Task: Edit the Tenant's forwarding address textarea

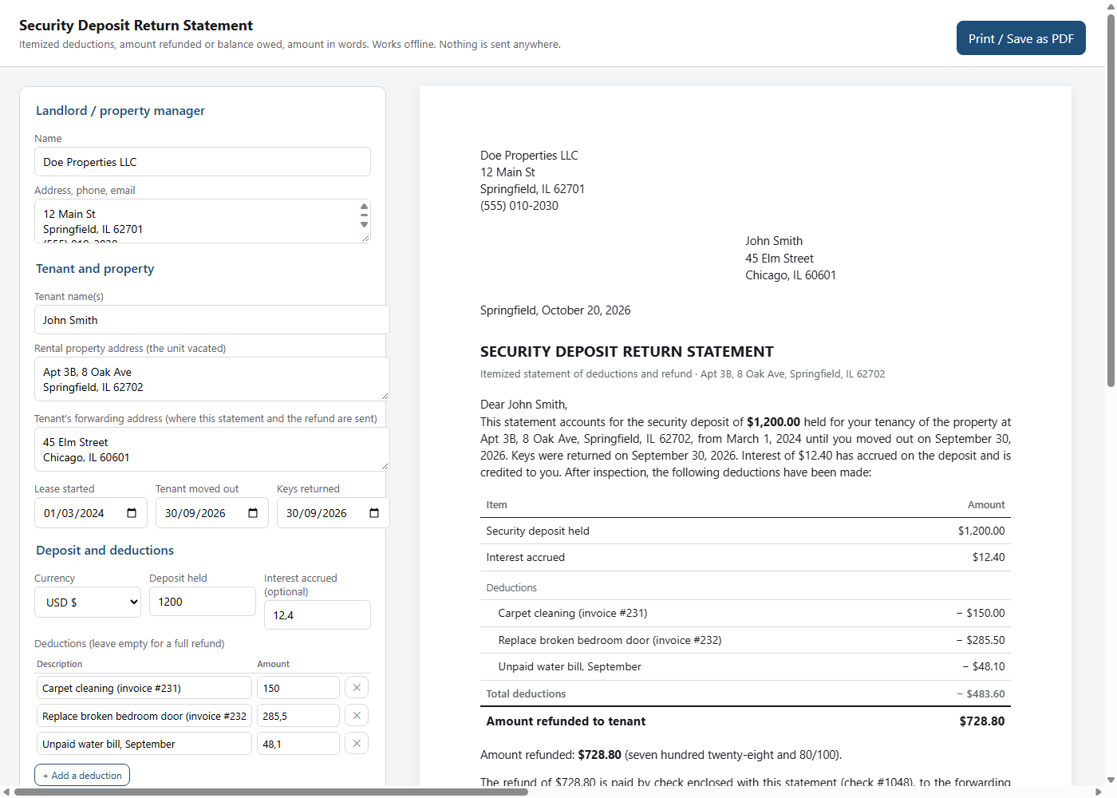Action: pyautogui.click(x=212, y=449)
